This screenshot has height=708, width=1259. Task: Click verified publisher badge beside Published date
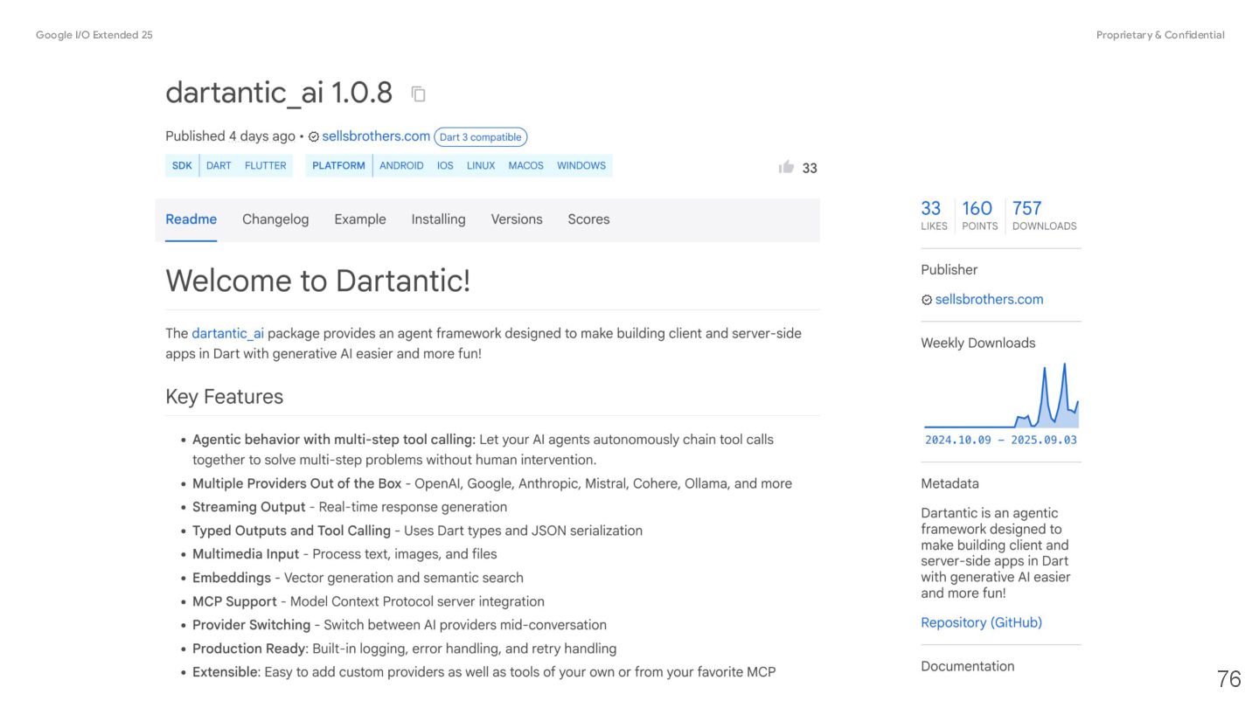click(314, 137)
